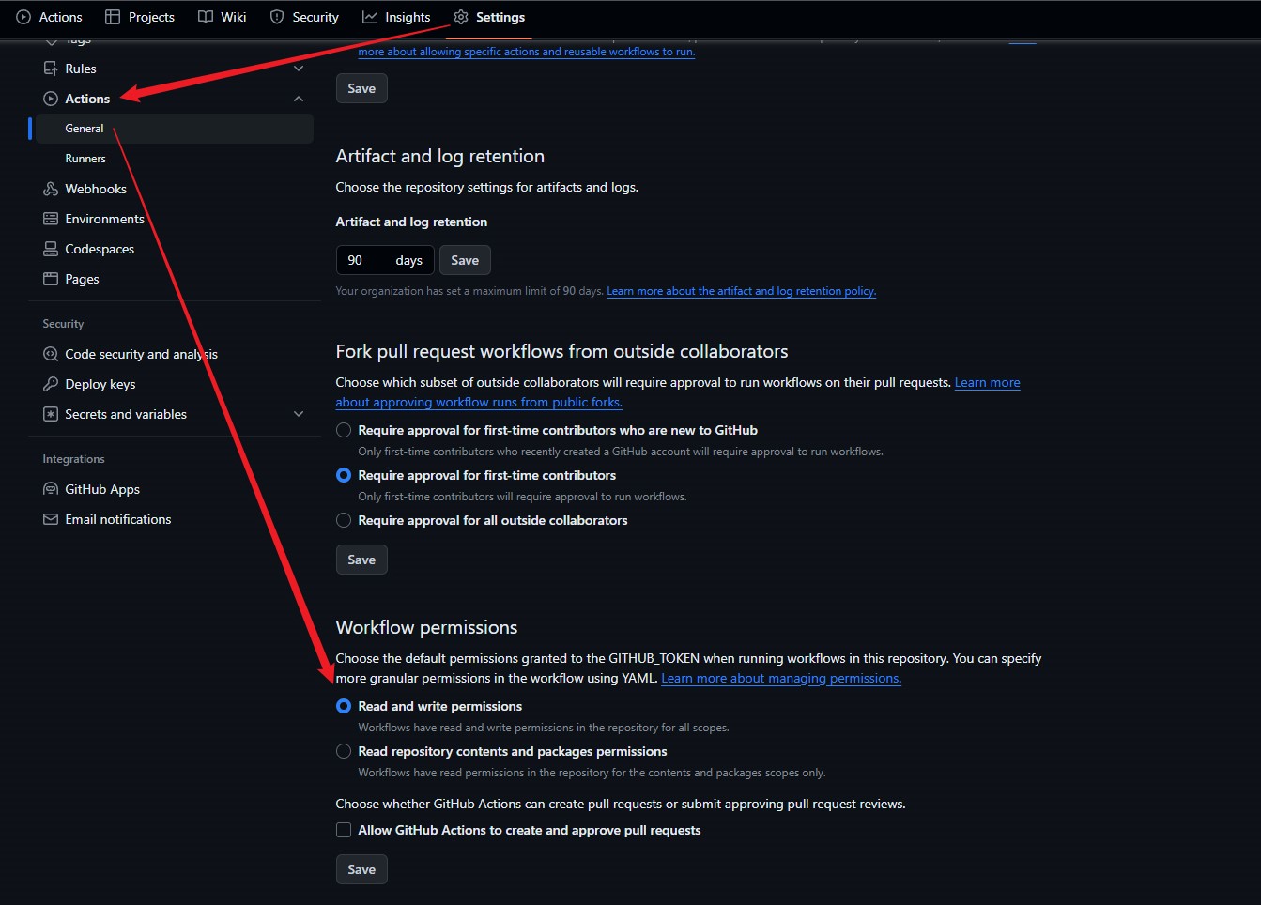Screen dimensions: 1261x905
Task: Save the actions permissions at top
Action: [361, 88]
